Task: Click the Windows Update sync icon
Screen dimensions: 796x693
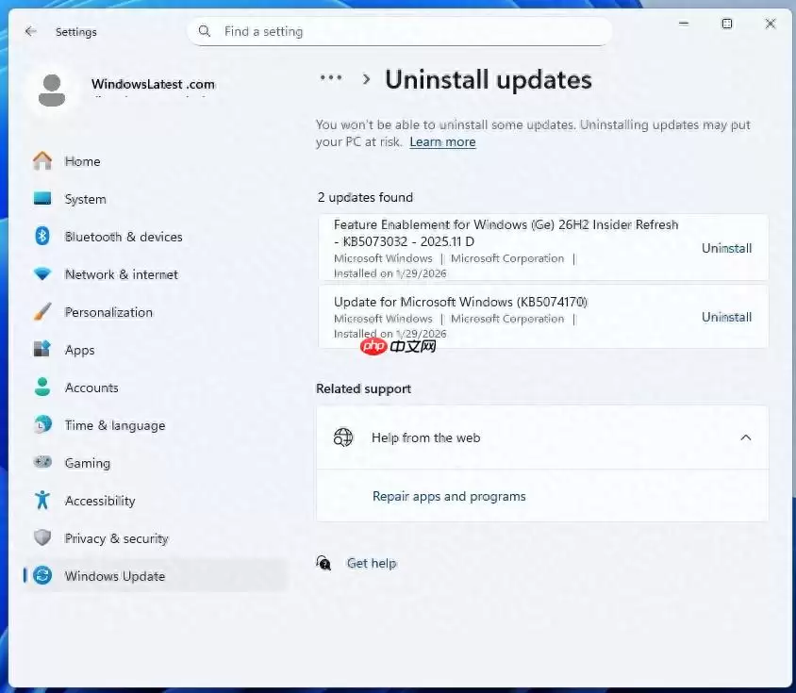Action: [42, 576]
